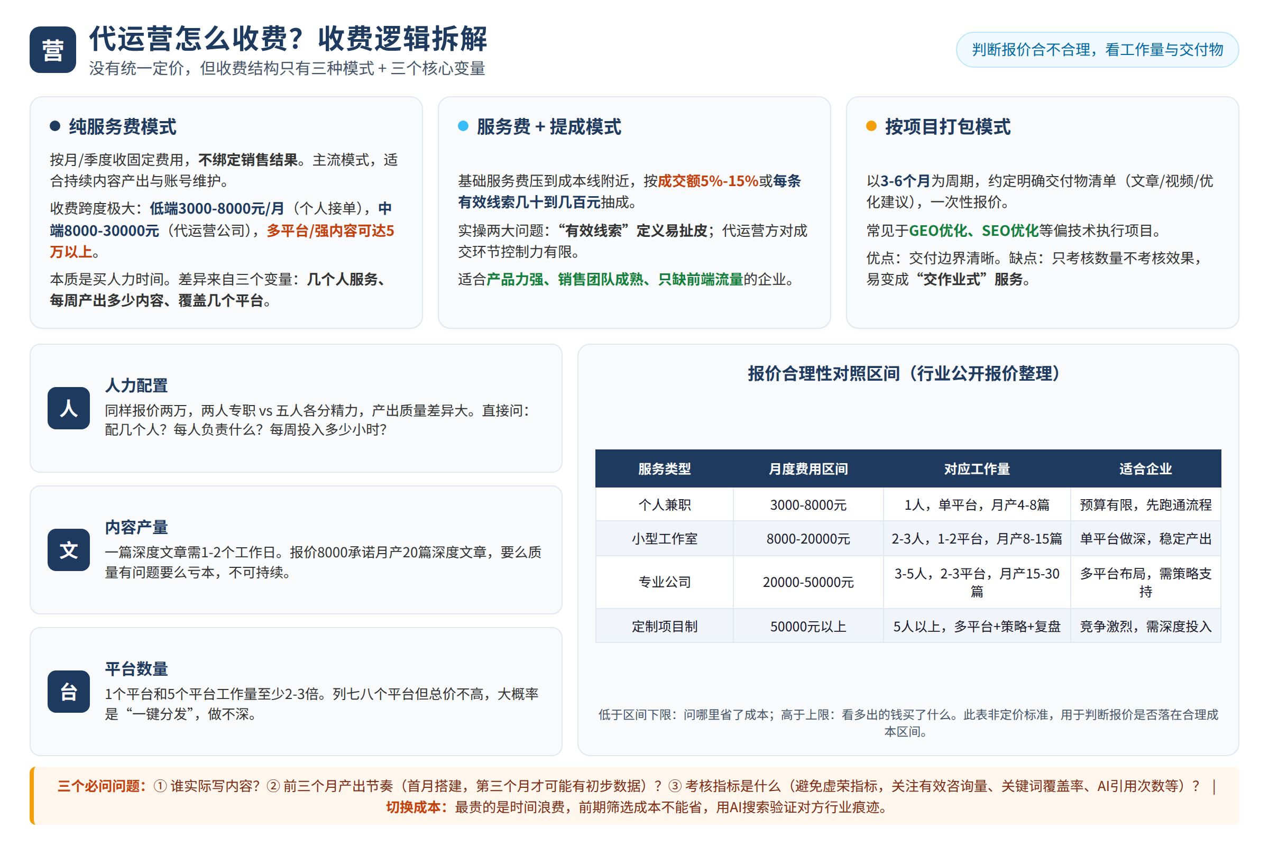Click the card heading 平台数量
1269x846 pixels.
(x=136, y=668)
